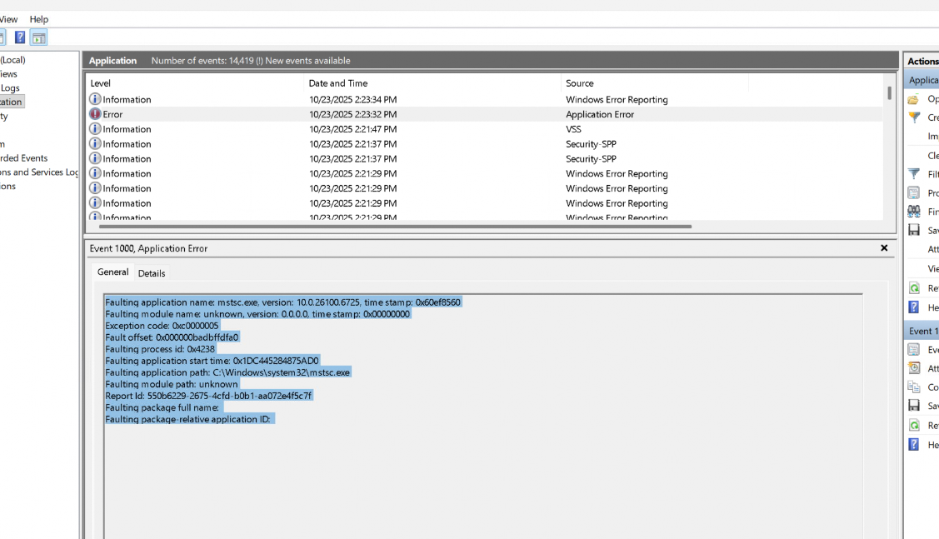Click the info icon of the VSS row
The width and height of the screenshot is (939, 539).
click(95, 129)
